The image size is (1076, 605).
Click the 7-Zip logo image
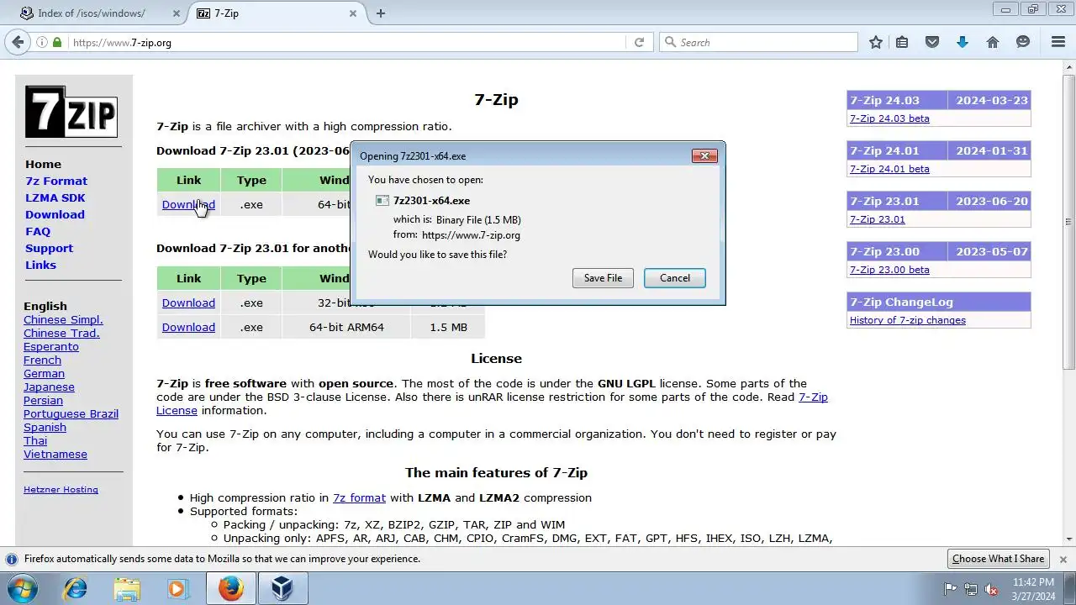click(x=71, y=112)
